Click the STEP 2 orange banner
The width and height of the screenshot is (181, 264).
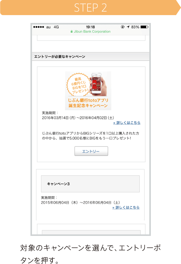(91, 8)
